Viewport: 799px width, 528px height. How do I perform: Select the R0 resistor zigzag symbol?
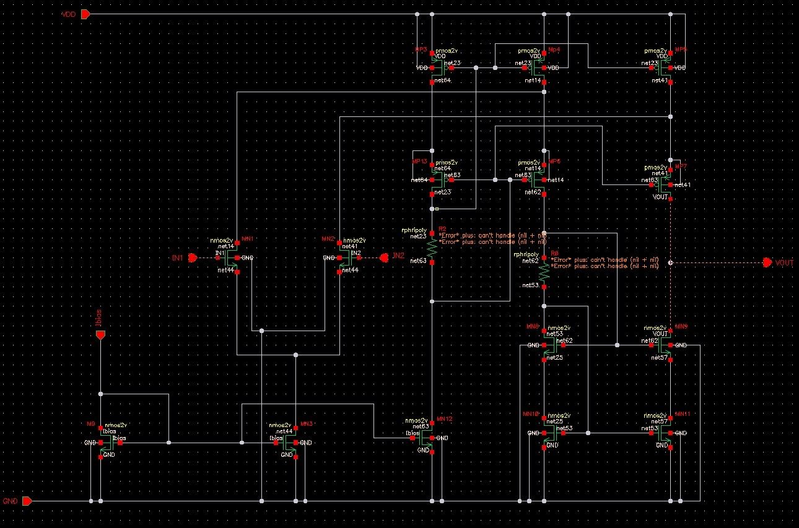point(544,273)
